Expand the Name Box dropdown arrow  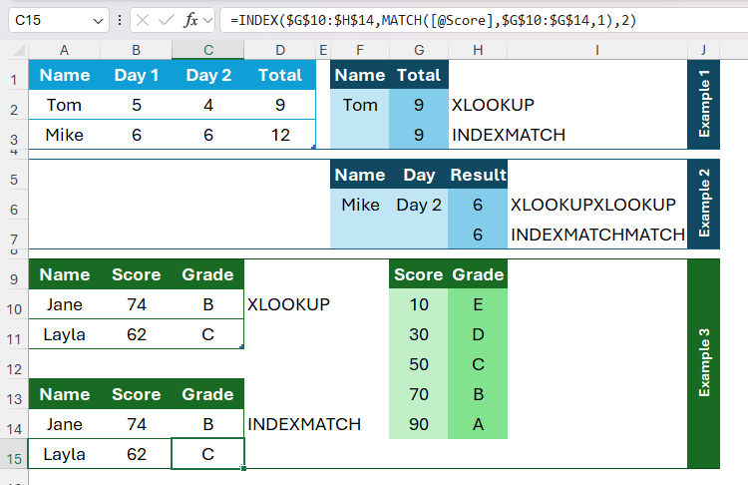click(98, 20)
